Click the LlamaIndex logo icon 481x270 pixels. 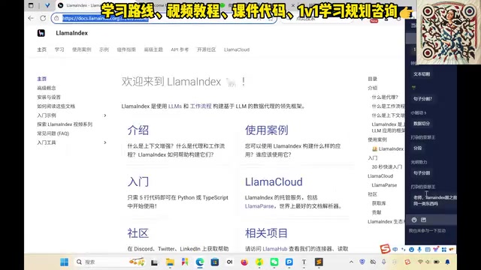[41, 33]
